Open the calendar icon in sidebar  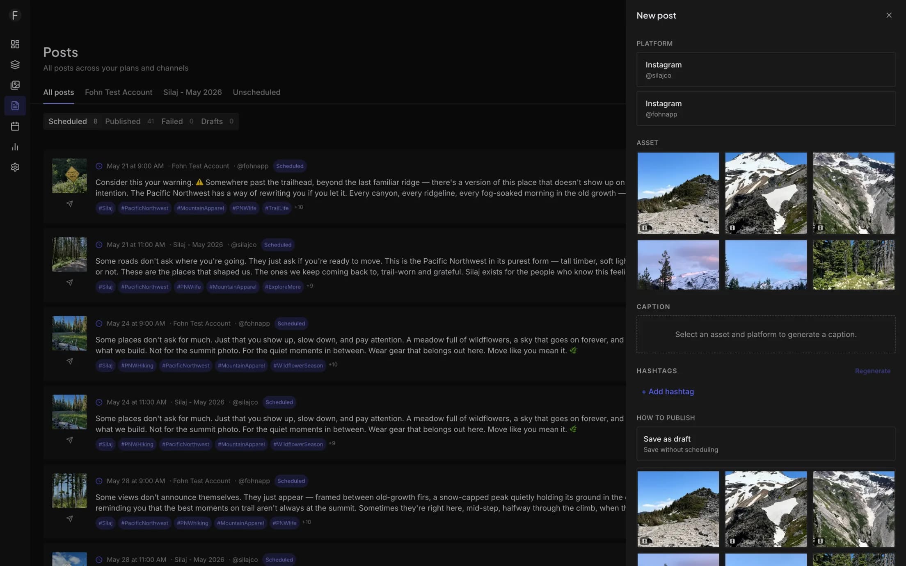(15, 126)
